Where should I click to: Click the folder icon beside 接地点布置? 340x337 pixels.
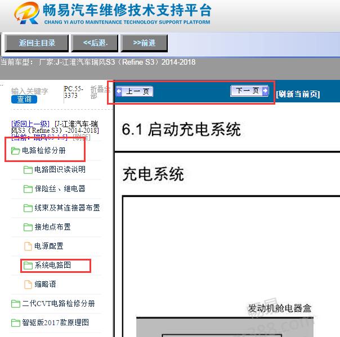(x=28, y=227)
